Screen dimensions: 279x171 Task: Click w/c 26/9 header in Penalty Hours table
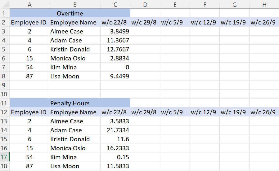click(264, 112)
